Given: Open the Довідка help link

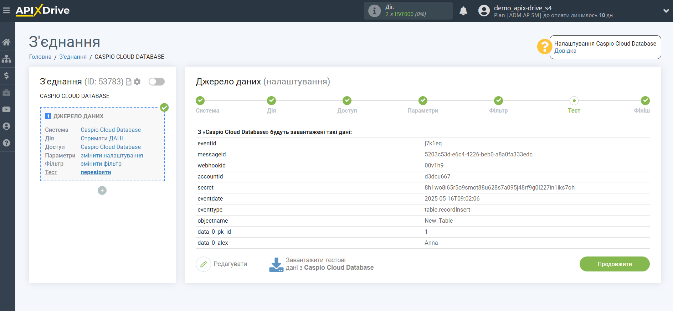Looking at the screenshot, I should (x=565, y=51).
